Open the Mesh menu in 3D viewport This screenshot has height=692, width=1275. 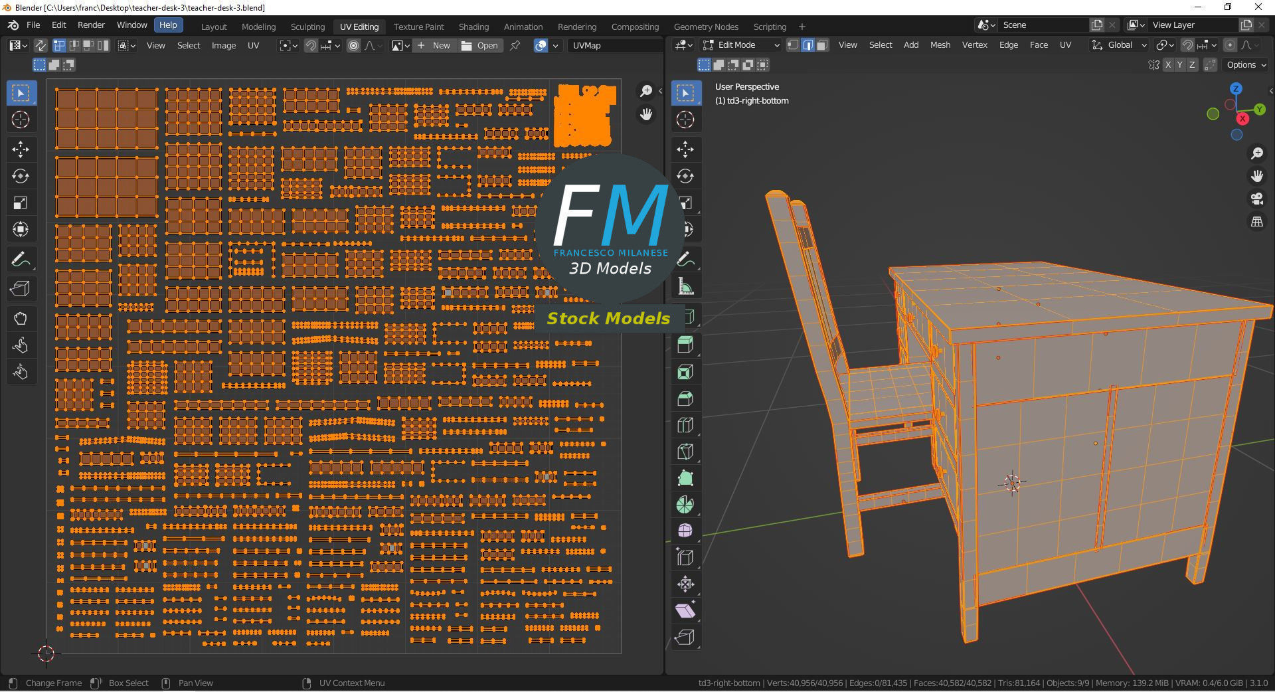click(940, 45)
